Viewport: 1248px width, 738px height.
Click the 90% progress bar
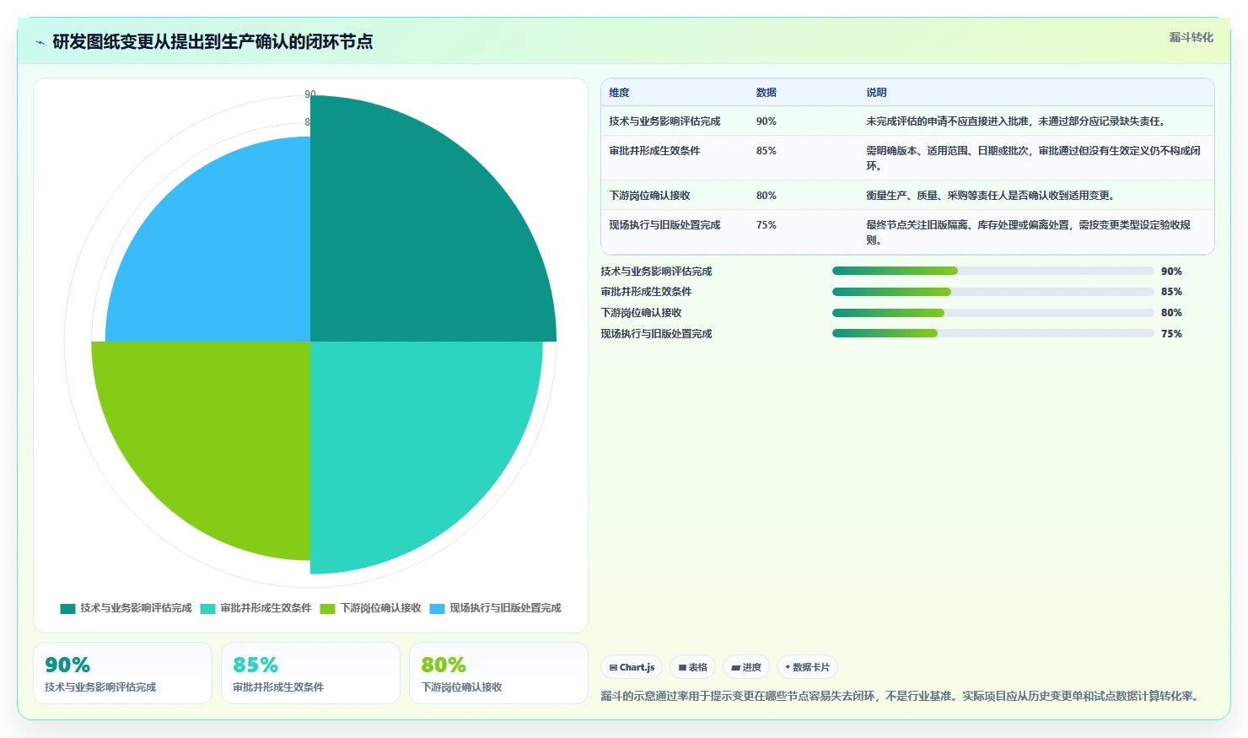(992, 271)
